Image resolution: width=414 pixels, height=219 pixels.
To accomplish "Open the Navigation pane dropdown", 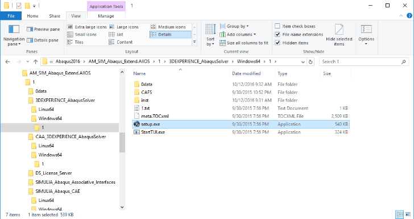I will coord(14,36).
